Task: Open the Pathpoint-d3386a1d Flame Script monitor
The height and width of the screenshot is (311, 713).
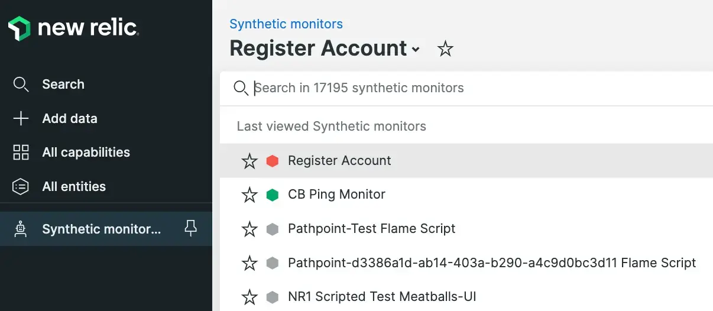Action: coord(491,263)
